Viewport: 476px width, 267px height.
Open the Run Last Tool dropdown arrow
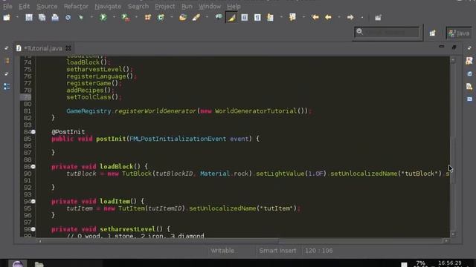click(136, 18)
